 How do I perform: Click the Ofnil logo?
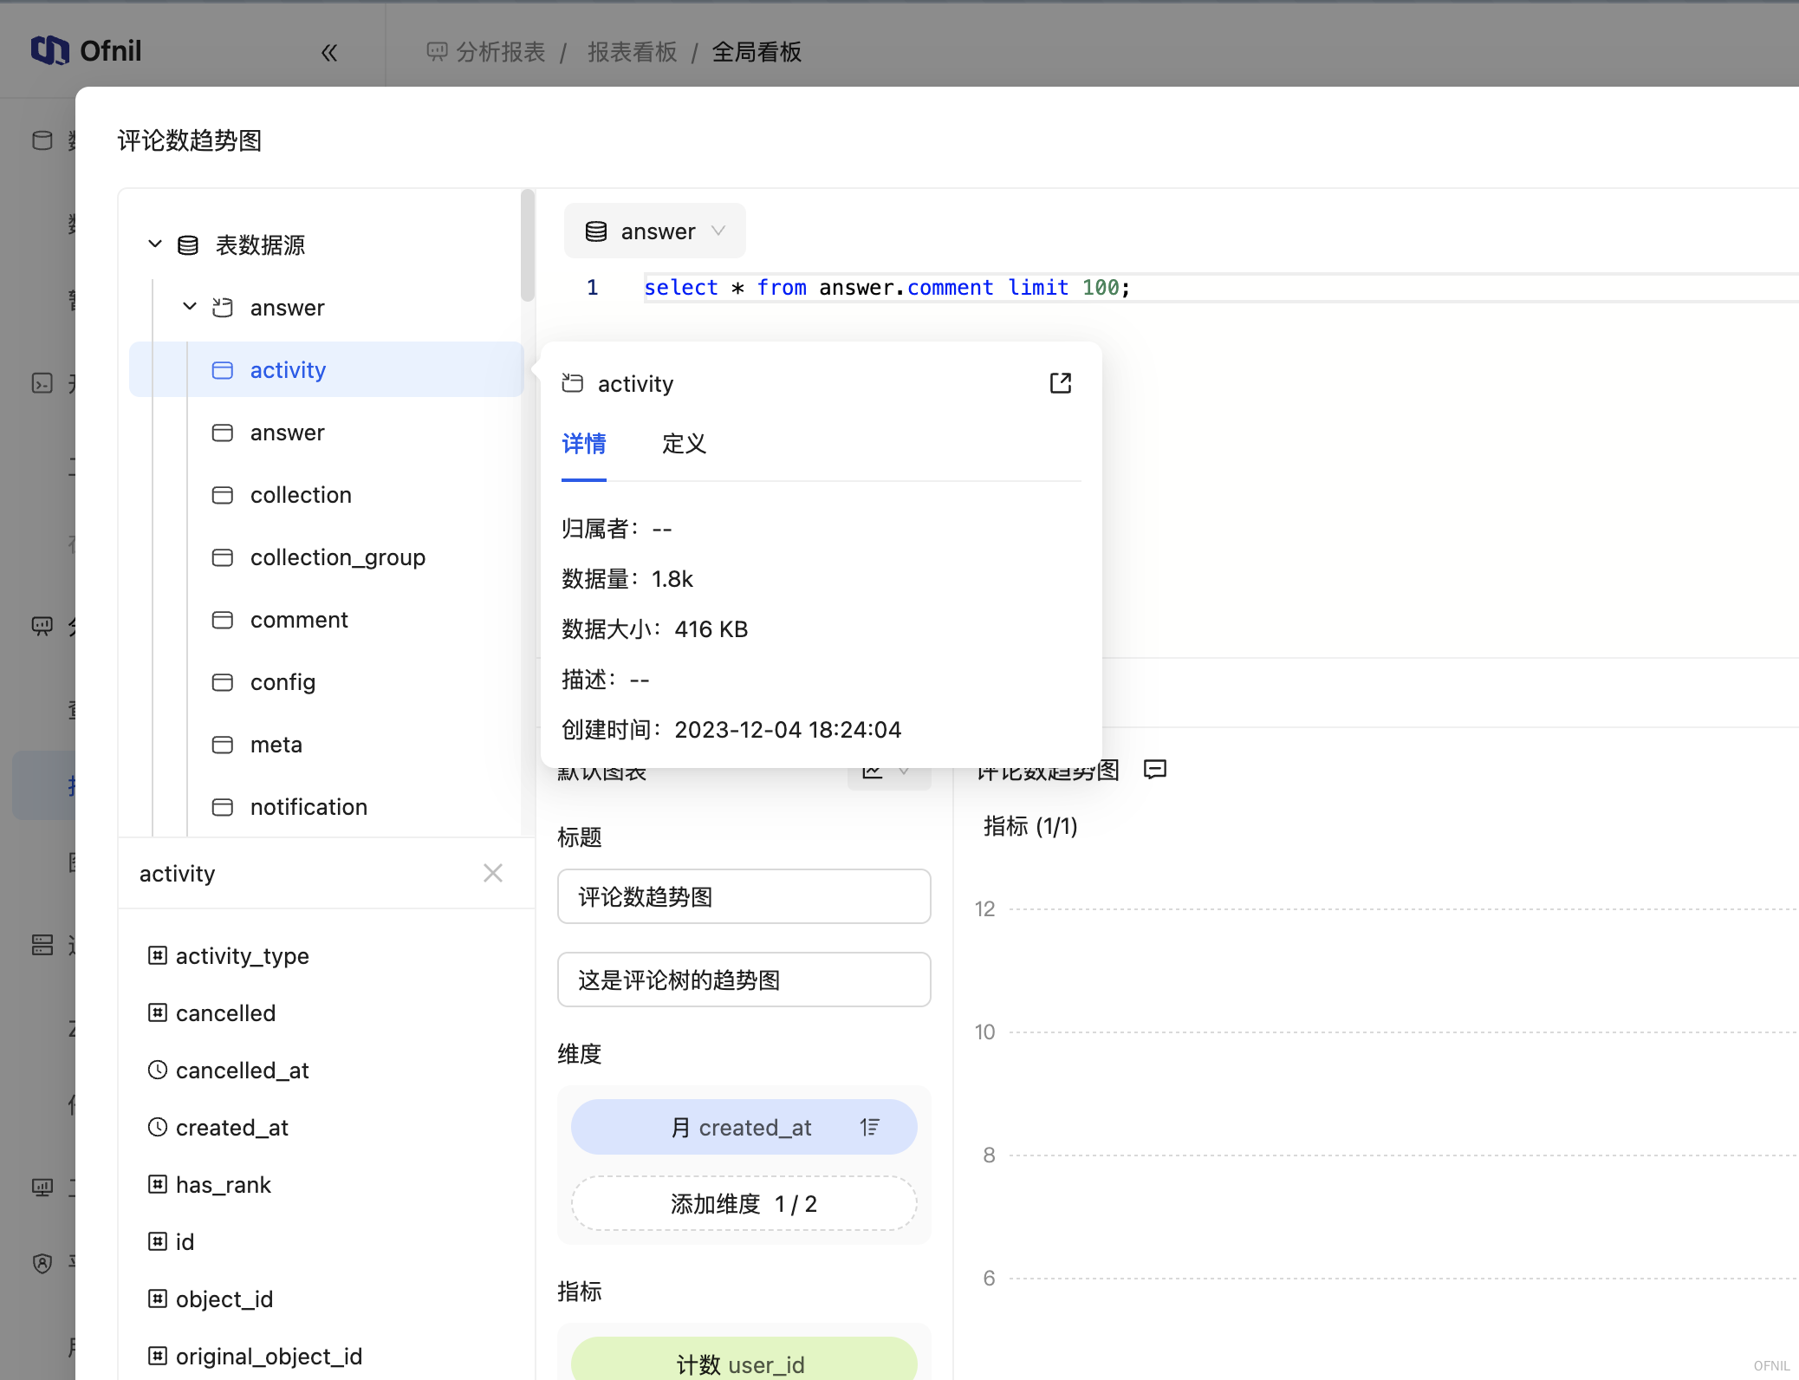(x=86, y=51)
